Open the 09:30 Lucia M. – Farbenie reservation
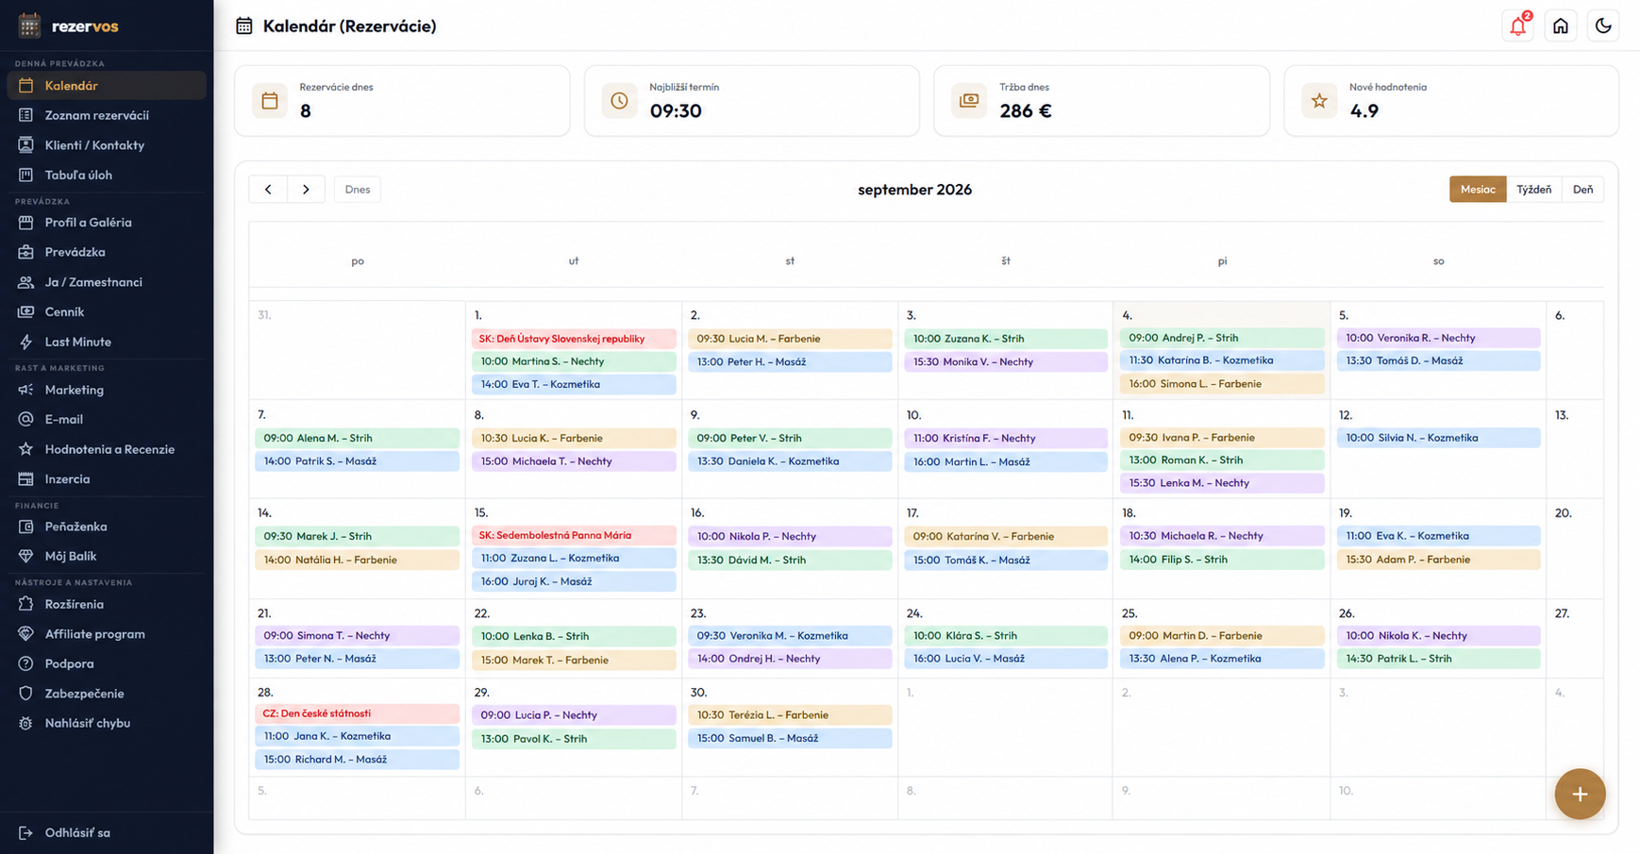The image size is (1640, 854). click(790, 339)
